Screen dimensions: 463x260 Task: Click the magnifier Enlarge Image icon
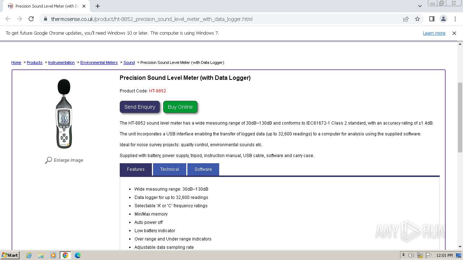[x=48, y=160]
